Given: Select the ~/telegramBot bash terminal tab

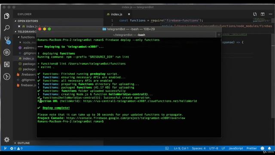Looking at the screenshot, I should click(129, 35).
